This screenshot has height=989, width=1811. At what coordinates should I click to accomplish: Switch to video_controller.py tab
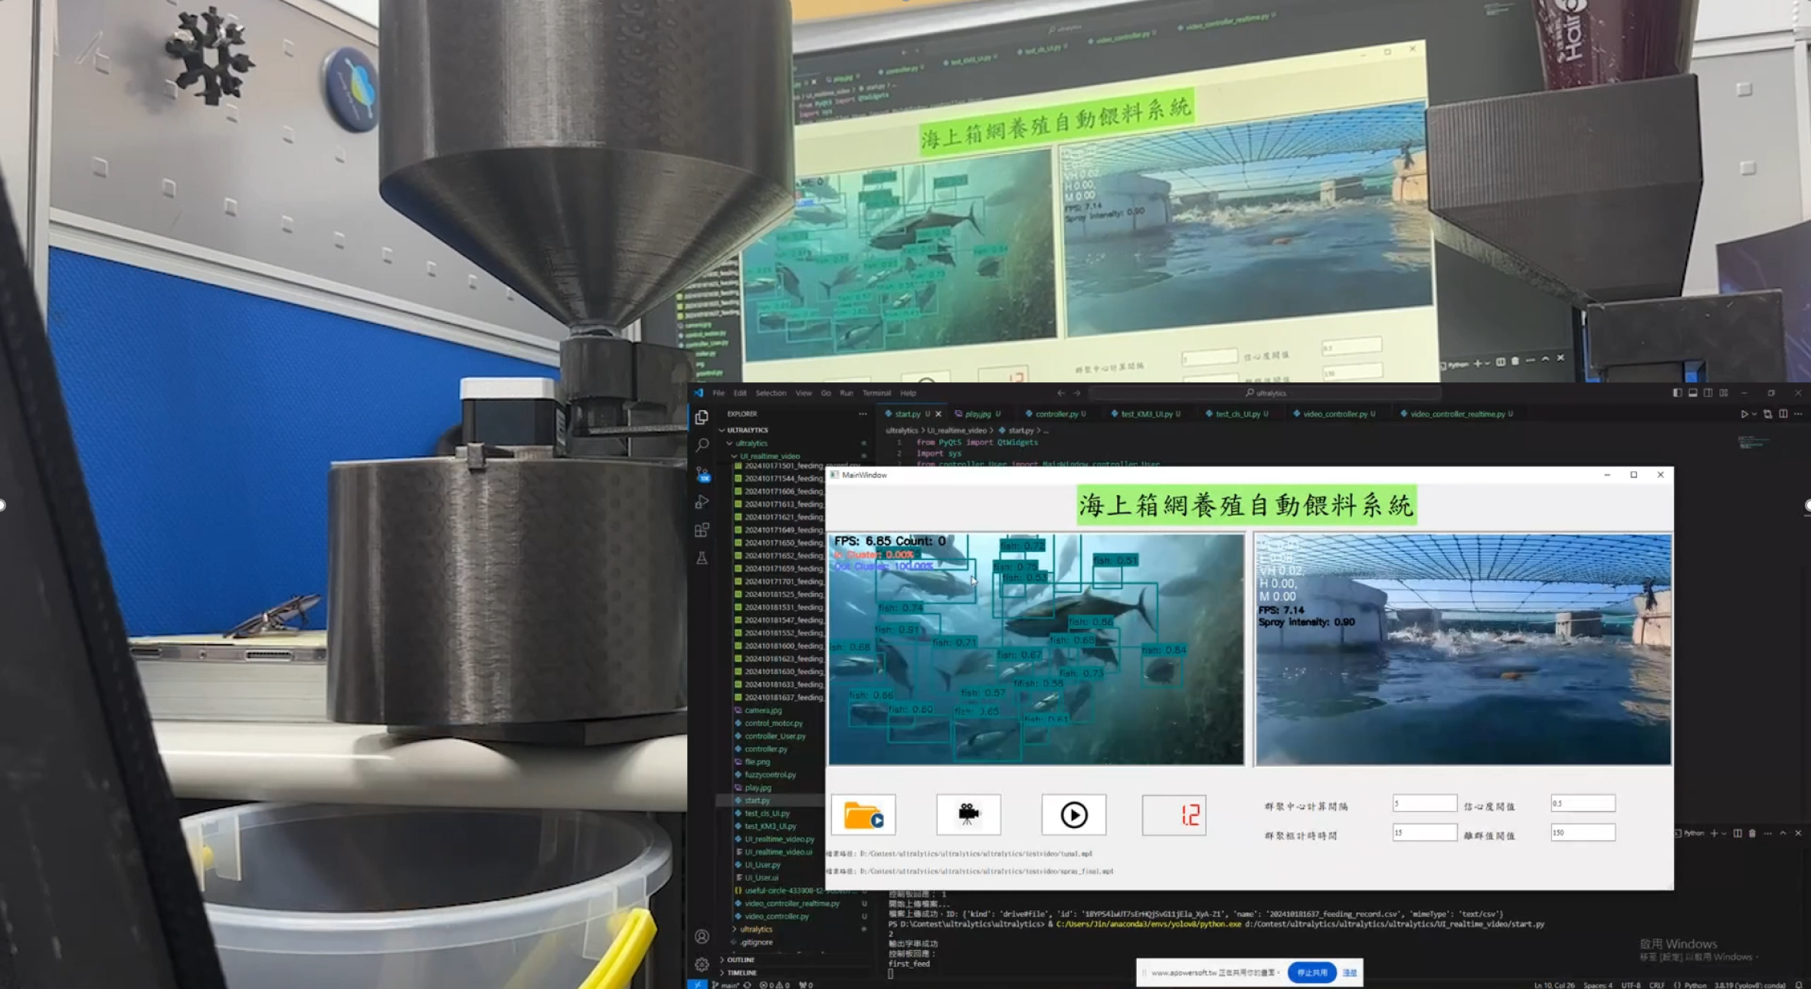(1334, 414)
